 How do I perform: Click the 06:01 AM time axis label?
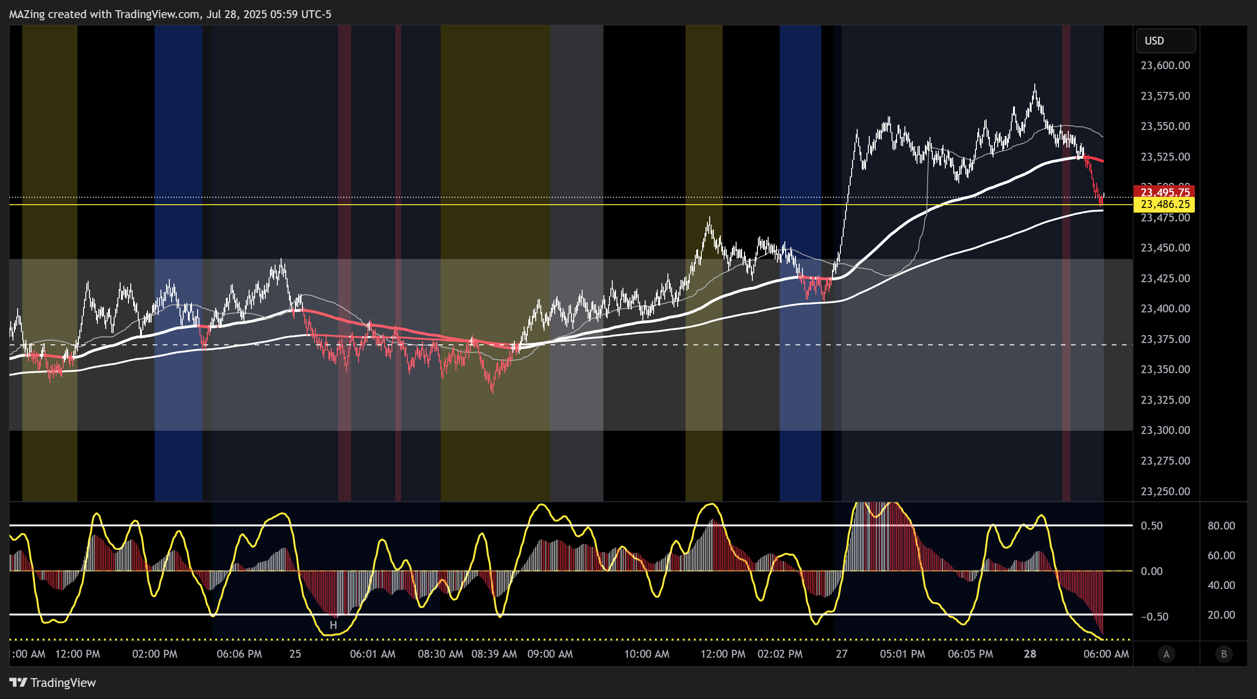pos(373,654)
